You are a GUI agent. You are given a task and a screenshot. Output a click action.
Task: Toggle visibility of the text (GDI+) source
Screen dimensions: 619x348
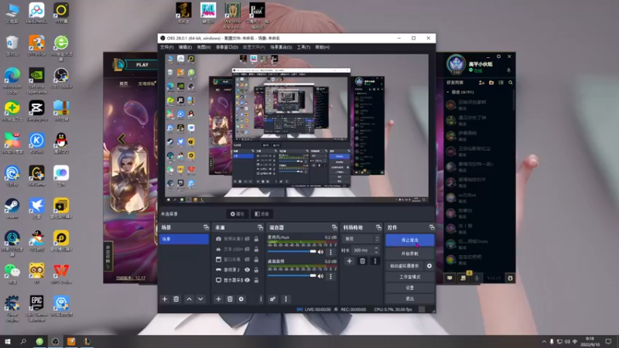(247, 249)
